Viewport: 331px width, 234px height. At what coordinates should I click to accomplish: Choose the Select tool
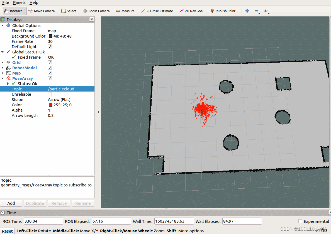click(69, 11)
